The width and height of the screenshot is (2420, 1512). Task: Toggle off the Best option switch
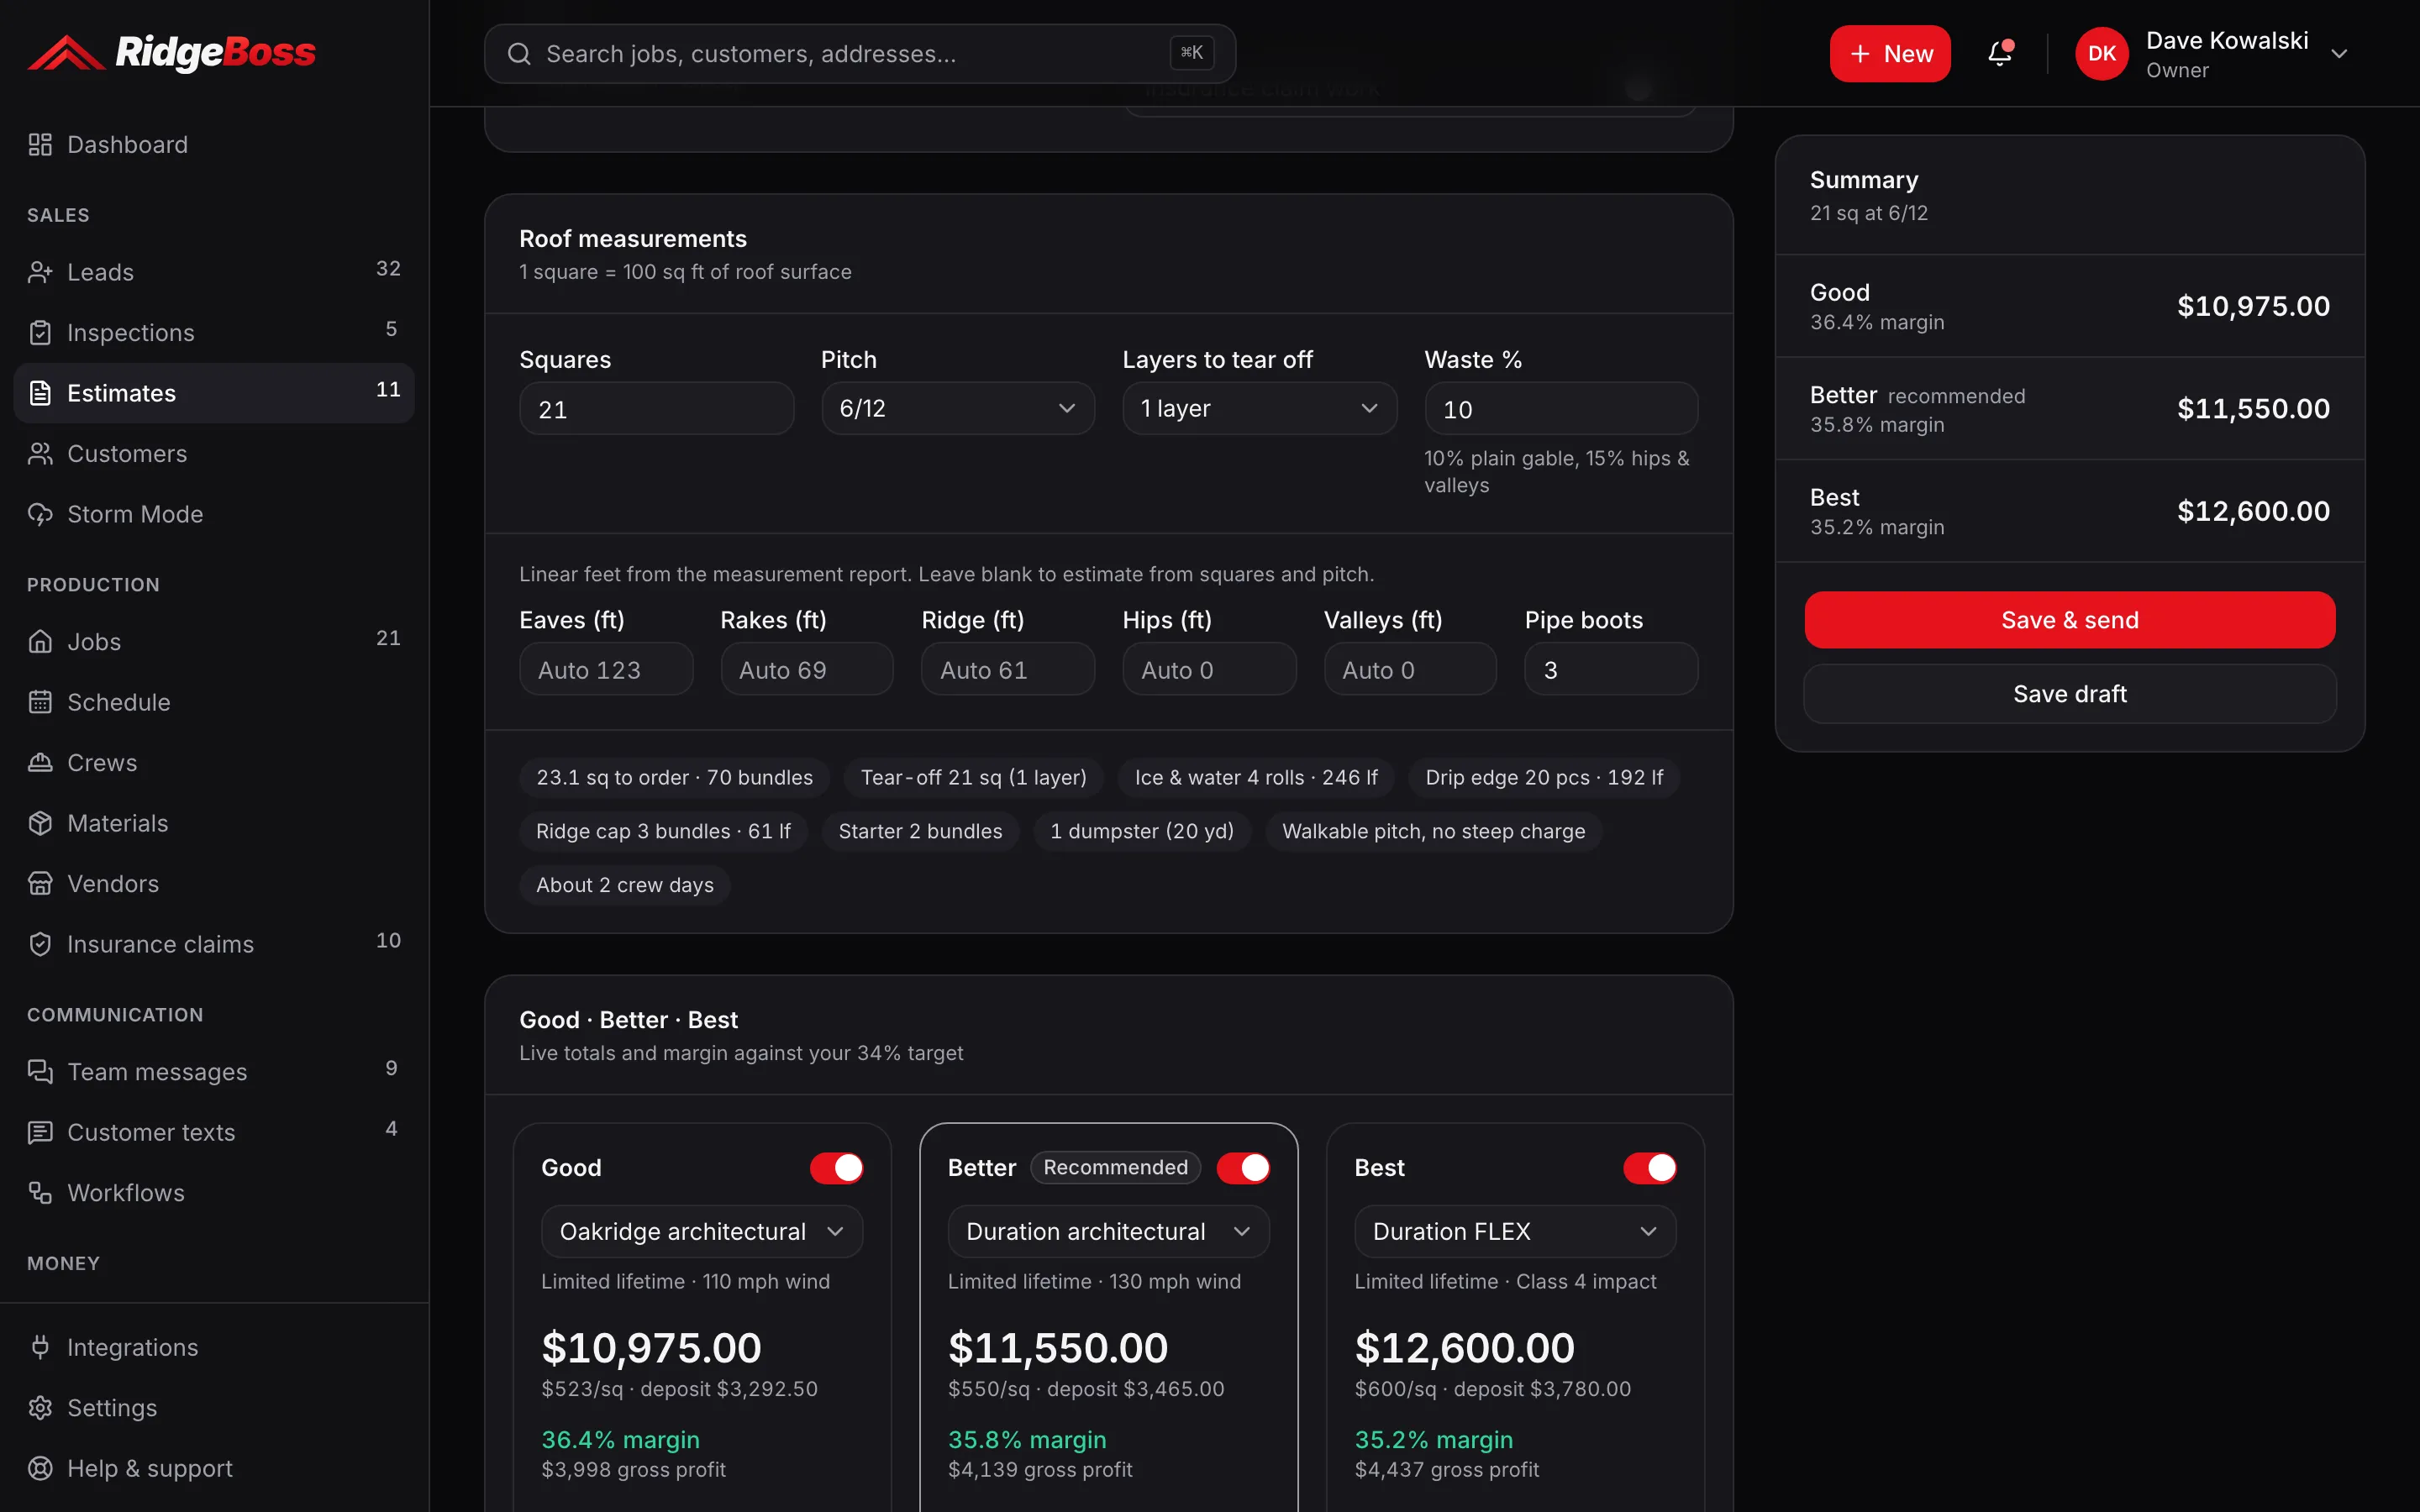(1650, 1168)
